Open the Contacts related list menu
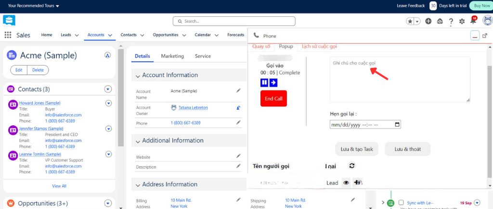 coord(108,89)
